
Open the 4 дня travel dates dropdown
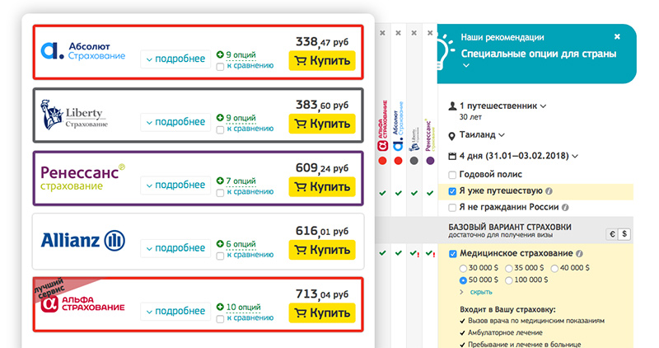click(x=519, y=156)
